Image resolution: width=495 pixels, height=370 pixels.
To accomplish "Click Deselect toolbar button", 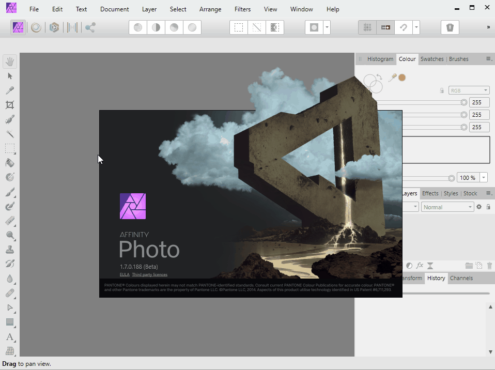I will coord(257,27).
